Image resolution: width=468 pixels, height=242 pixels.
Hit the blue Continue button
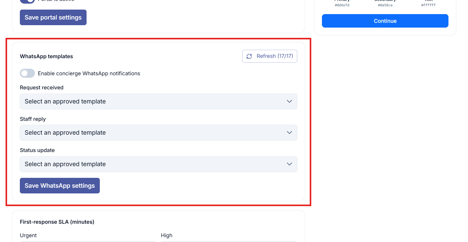[x=385, y=21]
